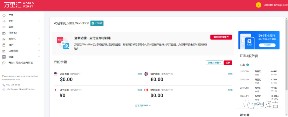Click the $0.00 USD balance amount
This screenshot has height=117, width=288.
[66, 79]
